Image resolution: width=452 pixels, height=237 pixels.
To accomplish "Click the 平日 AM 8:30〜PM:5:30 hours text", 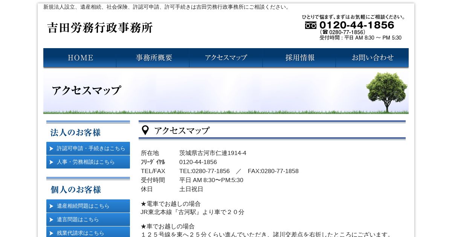I will point(211,180).
